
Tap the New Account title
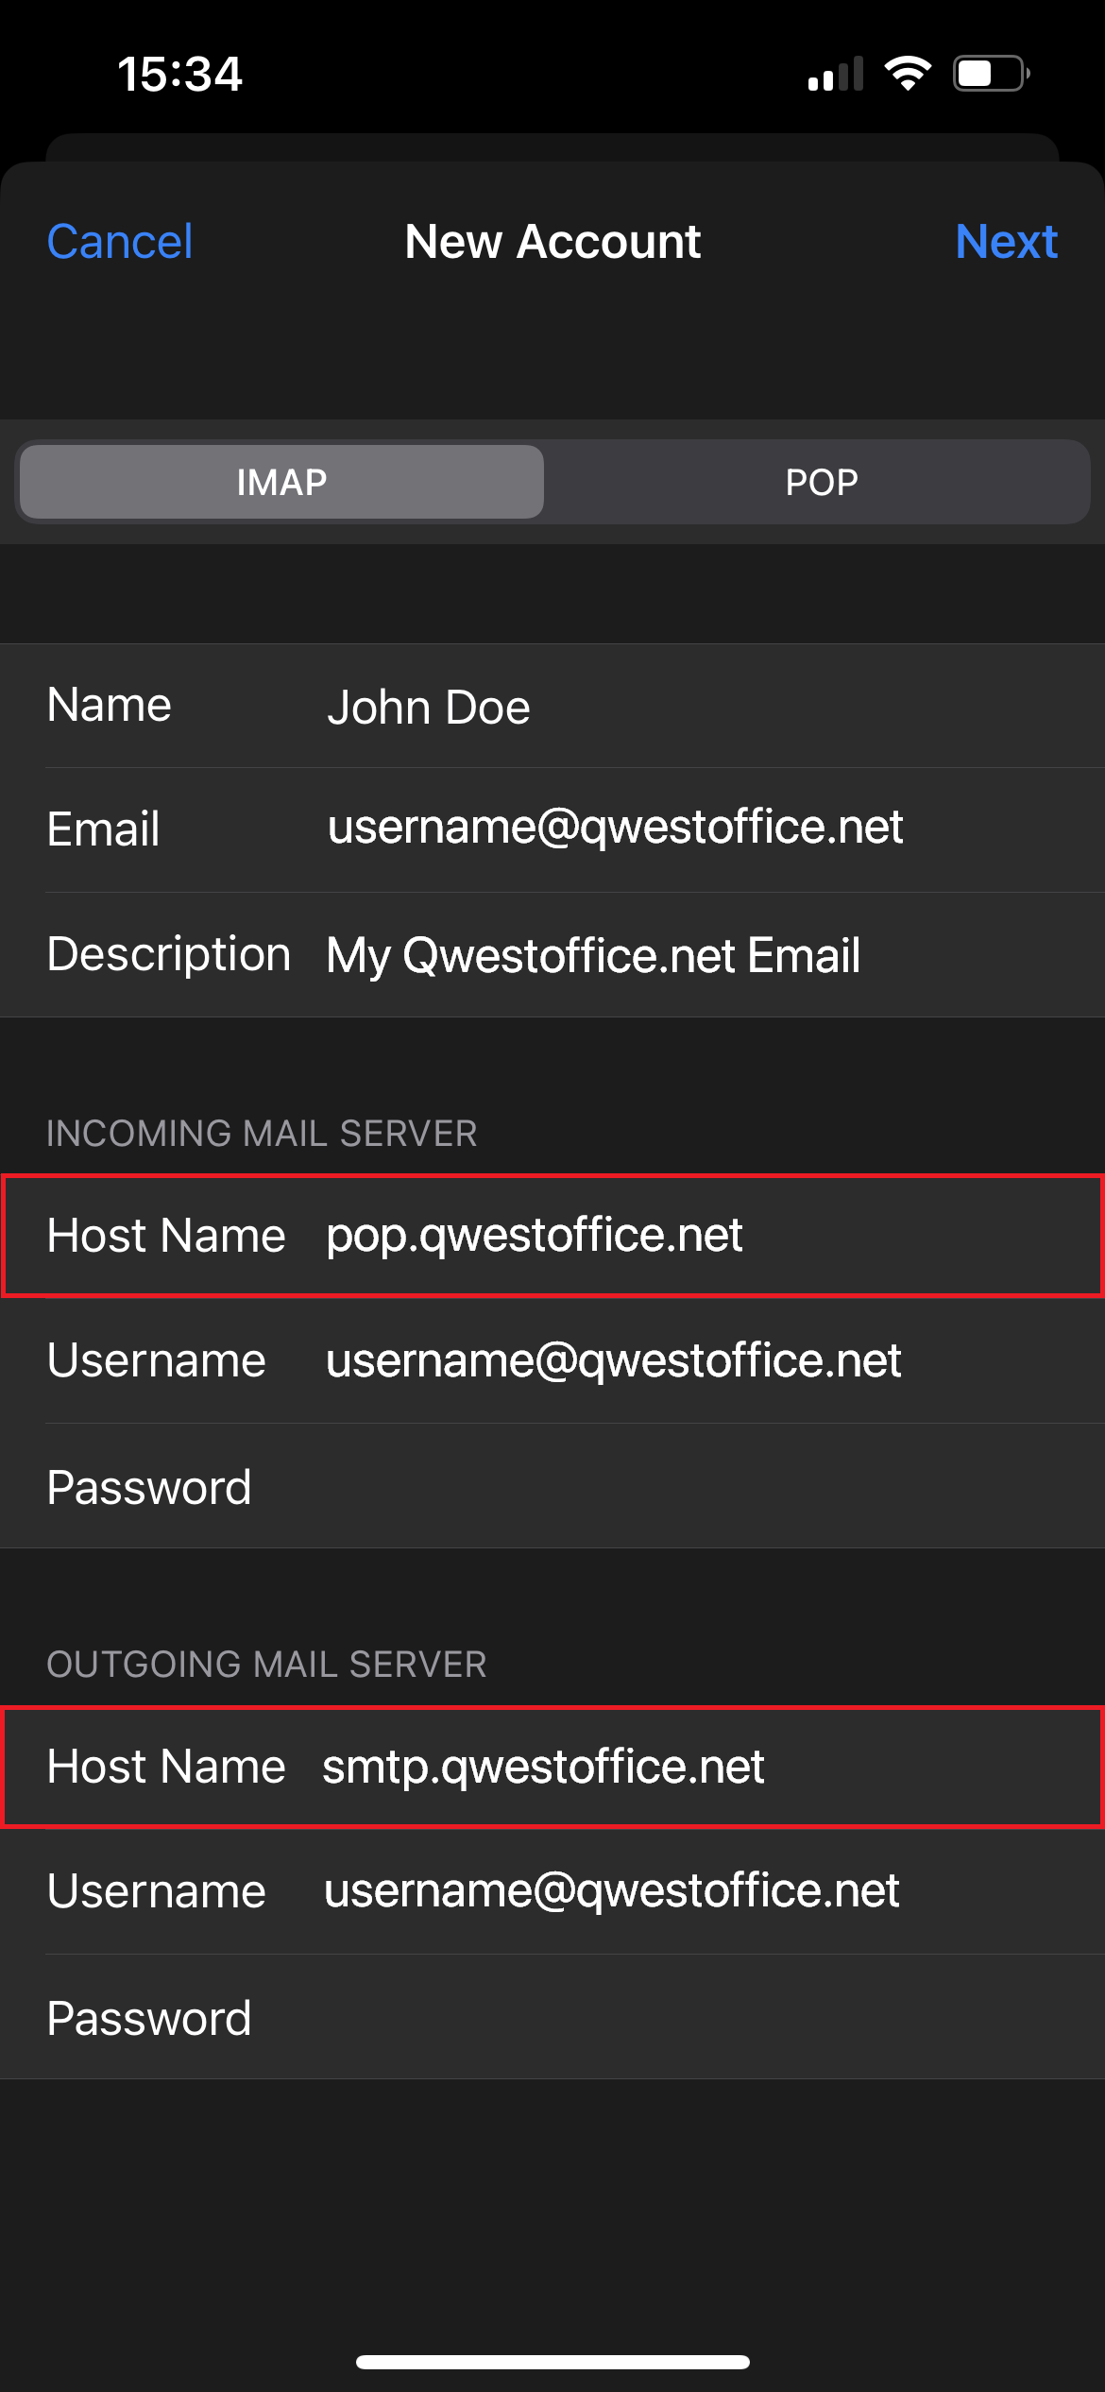(552, 242)
